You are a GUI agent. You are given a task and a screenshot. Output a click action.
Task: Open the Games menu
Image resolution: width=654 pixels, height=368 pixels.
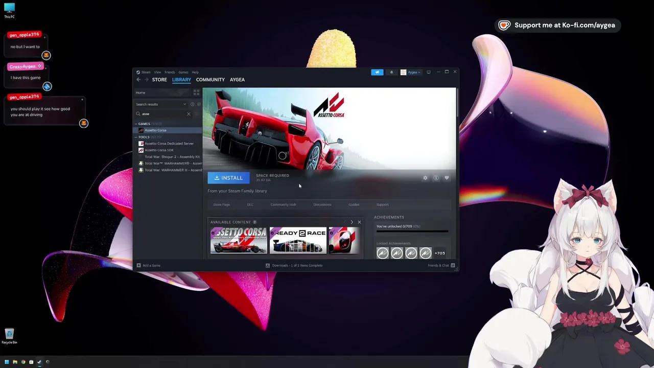(x=183, y=72)
